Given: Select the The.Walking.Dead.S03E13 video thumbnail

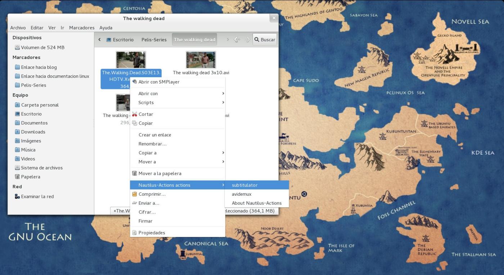Looking at the screenshot, I should [131, 60].
